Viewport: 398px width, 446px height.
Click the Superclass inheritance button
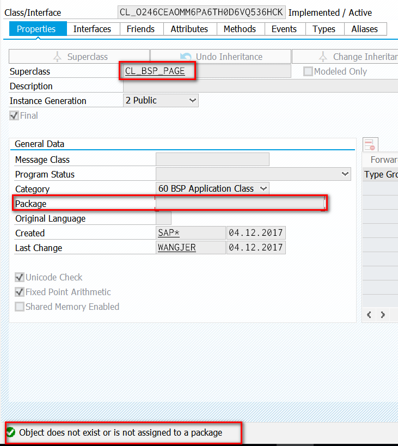click(x=79, y=57)
